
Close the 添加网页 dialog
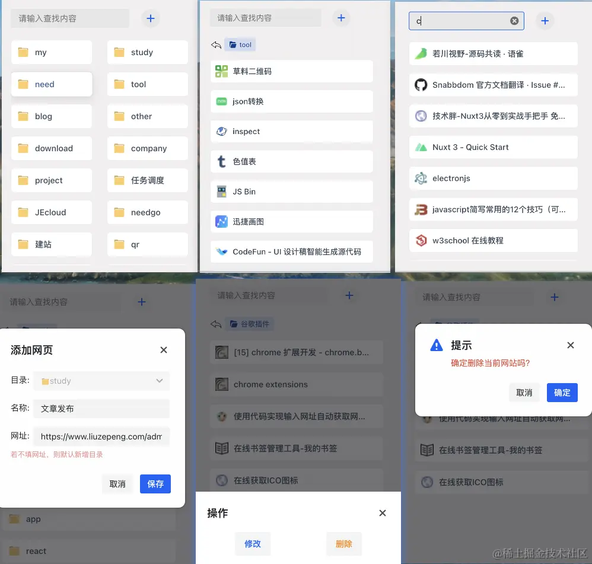coord(164,350)
